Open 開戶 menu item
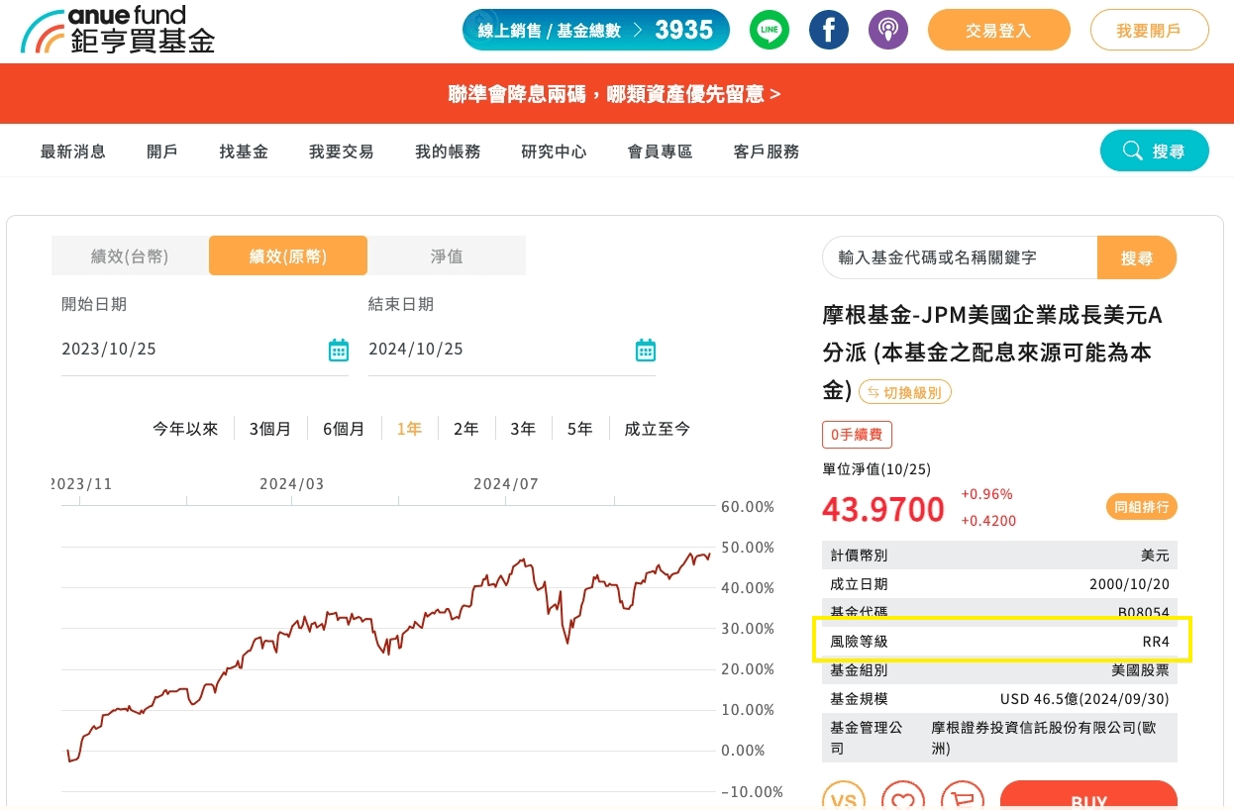This screenshot has width=1234, height=810. [x=162, y=152]
